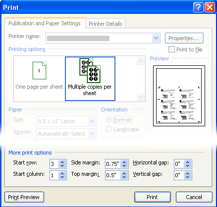Image resolution: width=217 pixels, height=207 pixels.
Task: Click into the Side margin field
Action: [x=113, y=164]
